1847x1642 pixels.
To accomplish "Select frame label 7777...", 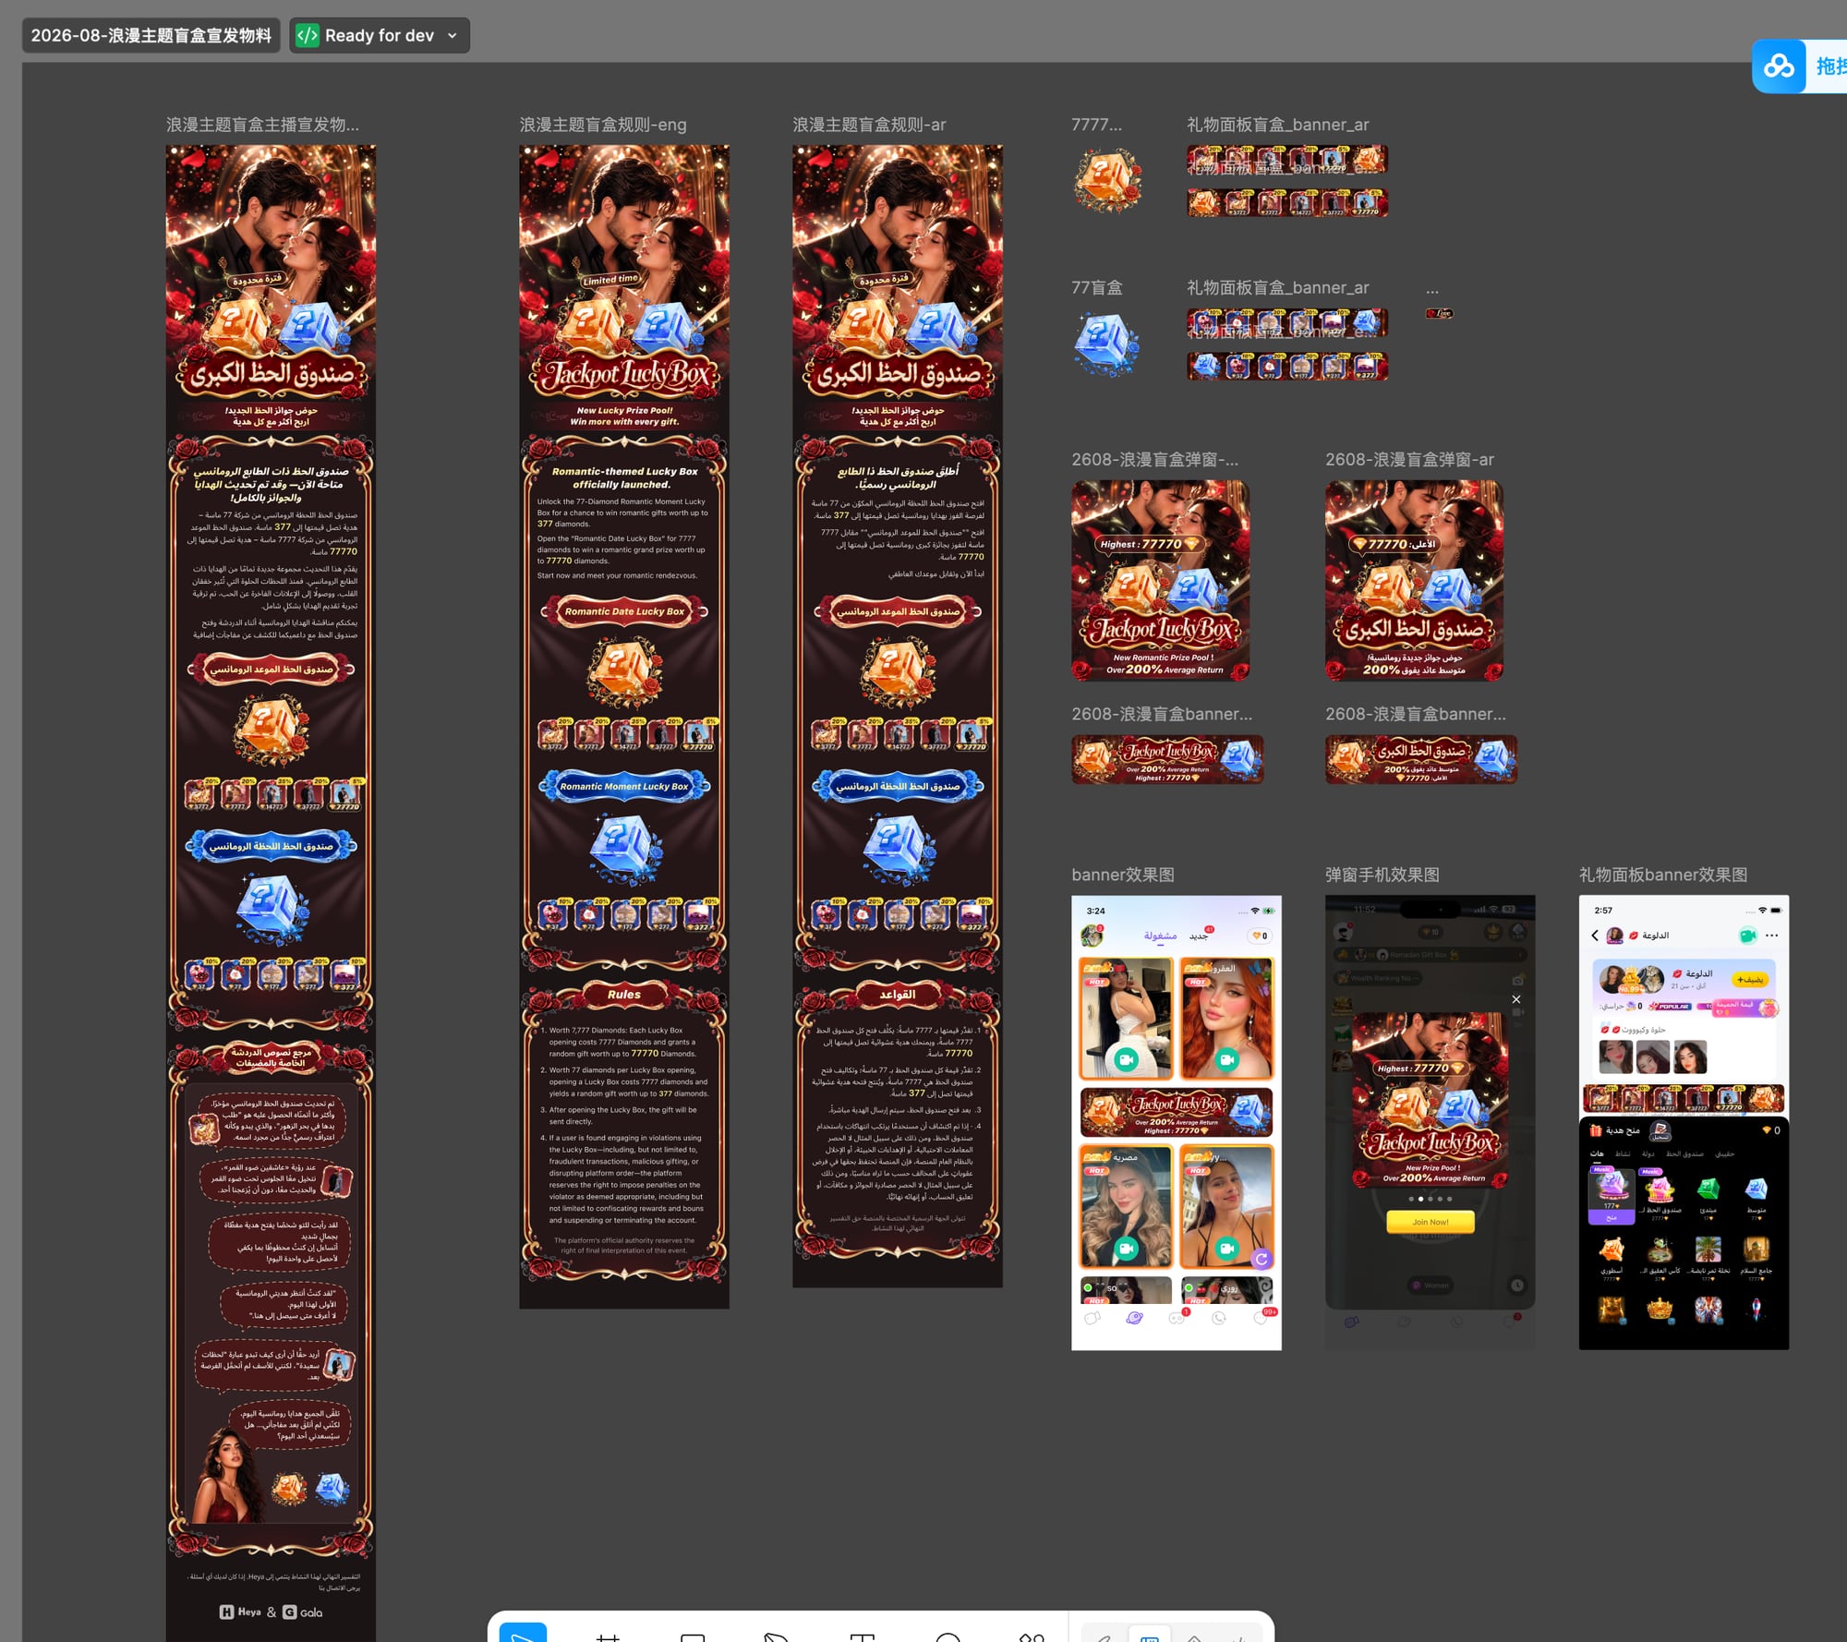I will point(1096,125).
